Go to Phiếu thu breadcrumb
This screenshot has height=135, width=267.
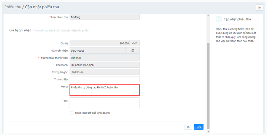coord(13,7)
